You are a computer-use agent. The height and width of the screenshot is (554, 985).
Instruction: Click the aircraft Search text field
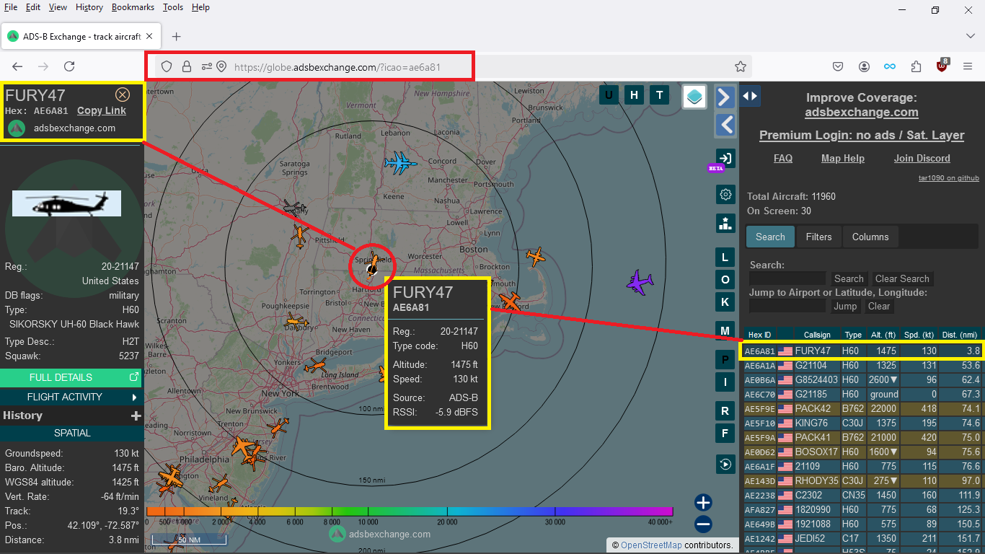[x=787, y=278]
